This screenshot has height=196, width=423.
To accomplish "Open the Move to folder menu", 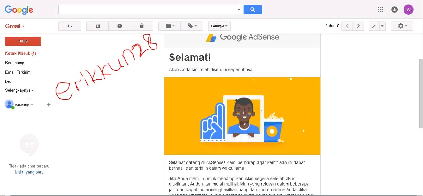I will (170, 26).
